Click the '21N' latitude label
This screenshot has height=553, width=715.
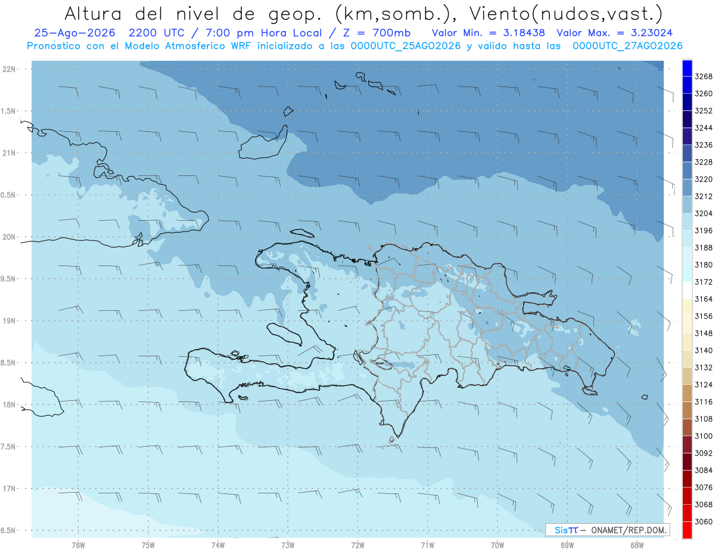tap(8, 153)
